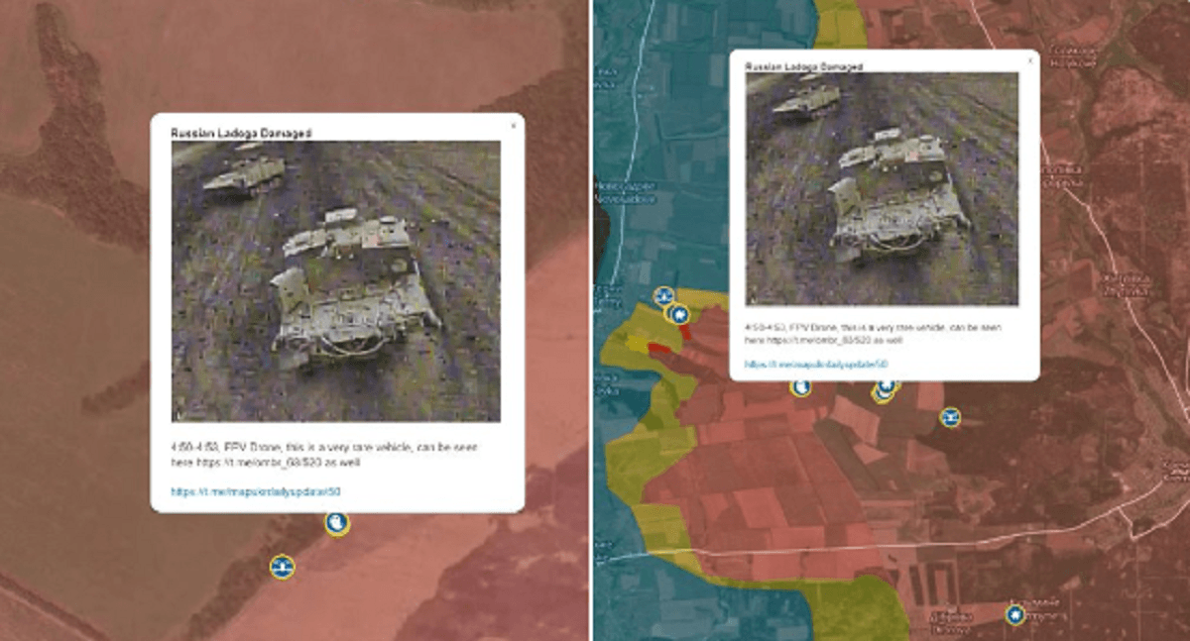Enlarge the damaged vehicle image in left popup

[x=335, y=280]
